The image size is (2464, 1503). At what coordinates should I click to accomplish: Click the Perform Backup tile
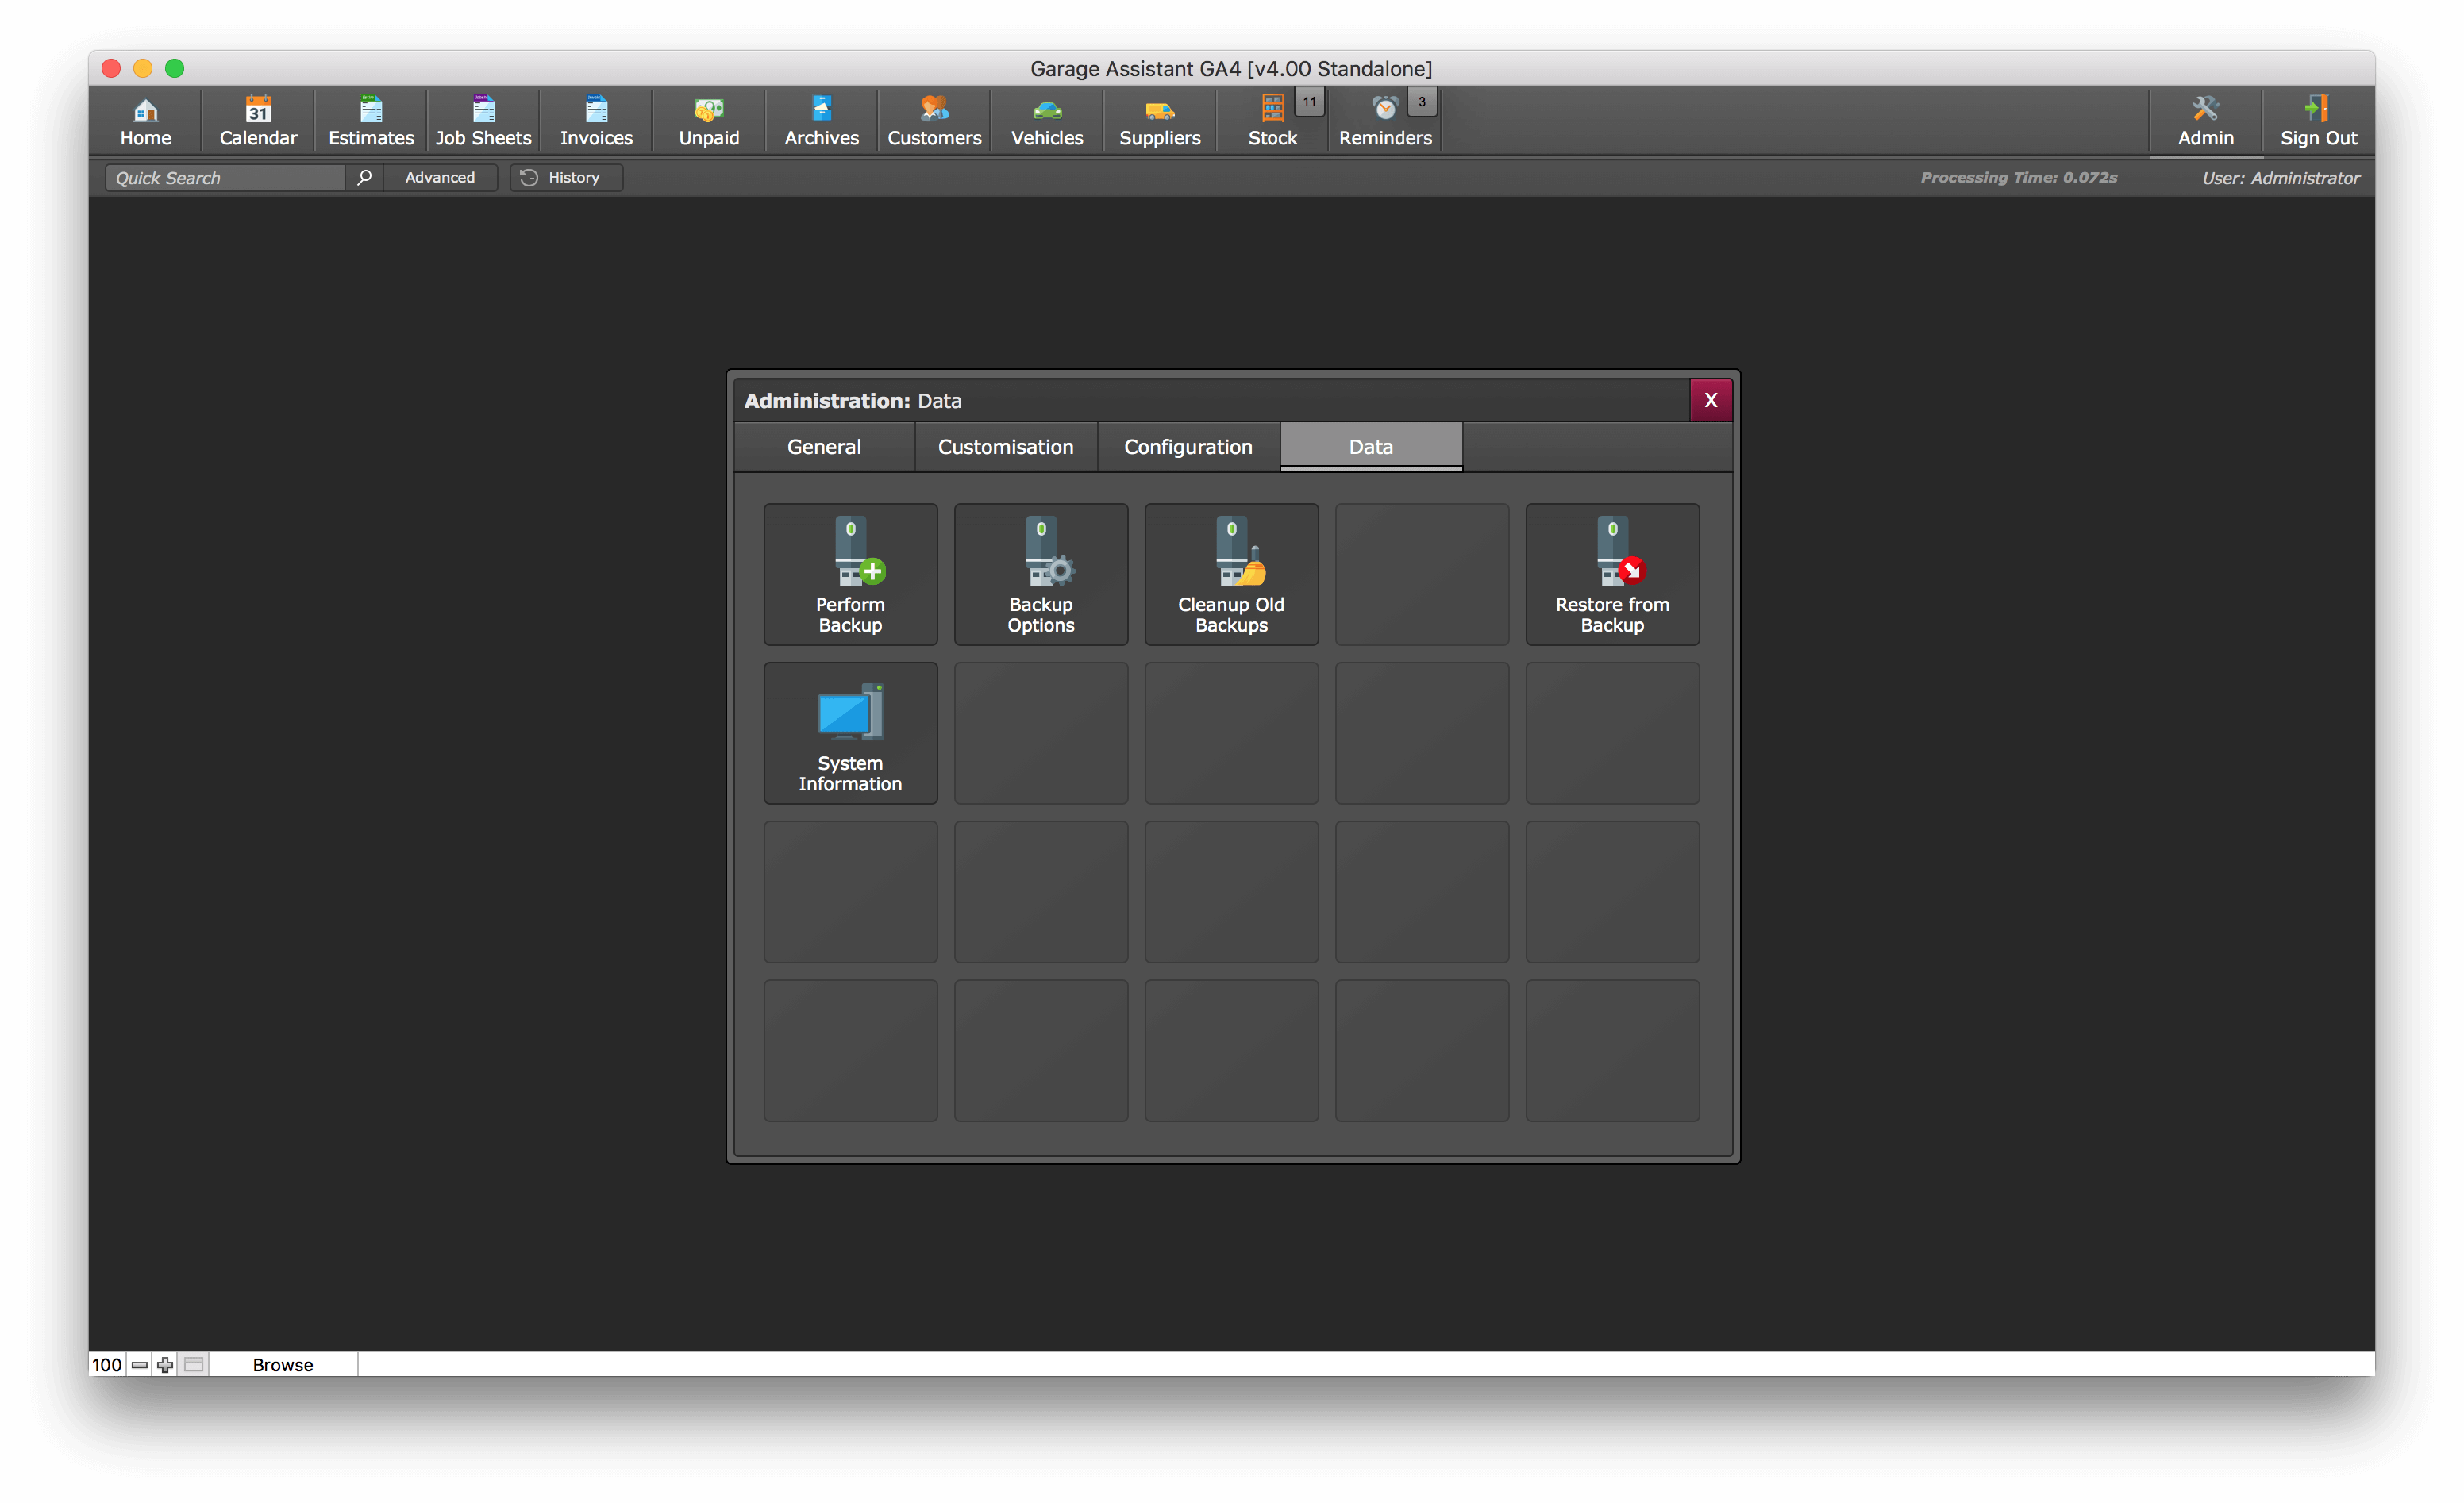coord(850,574)
